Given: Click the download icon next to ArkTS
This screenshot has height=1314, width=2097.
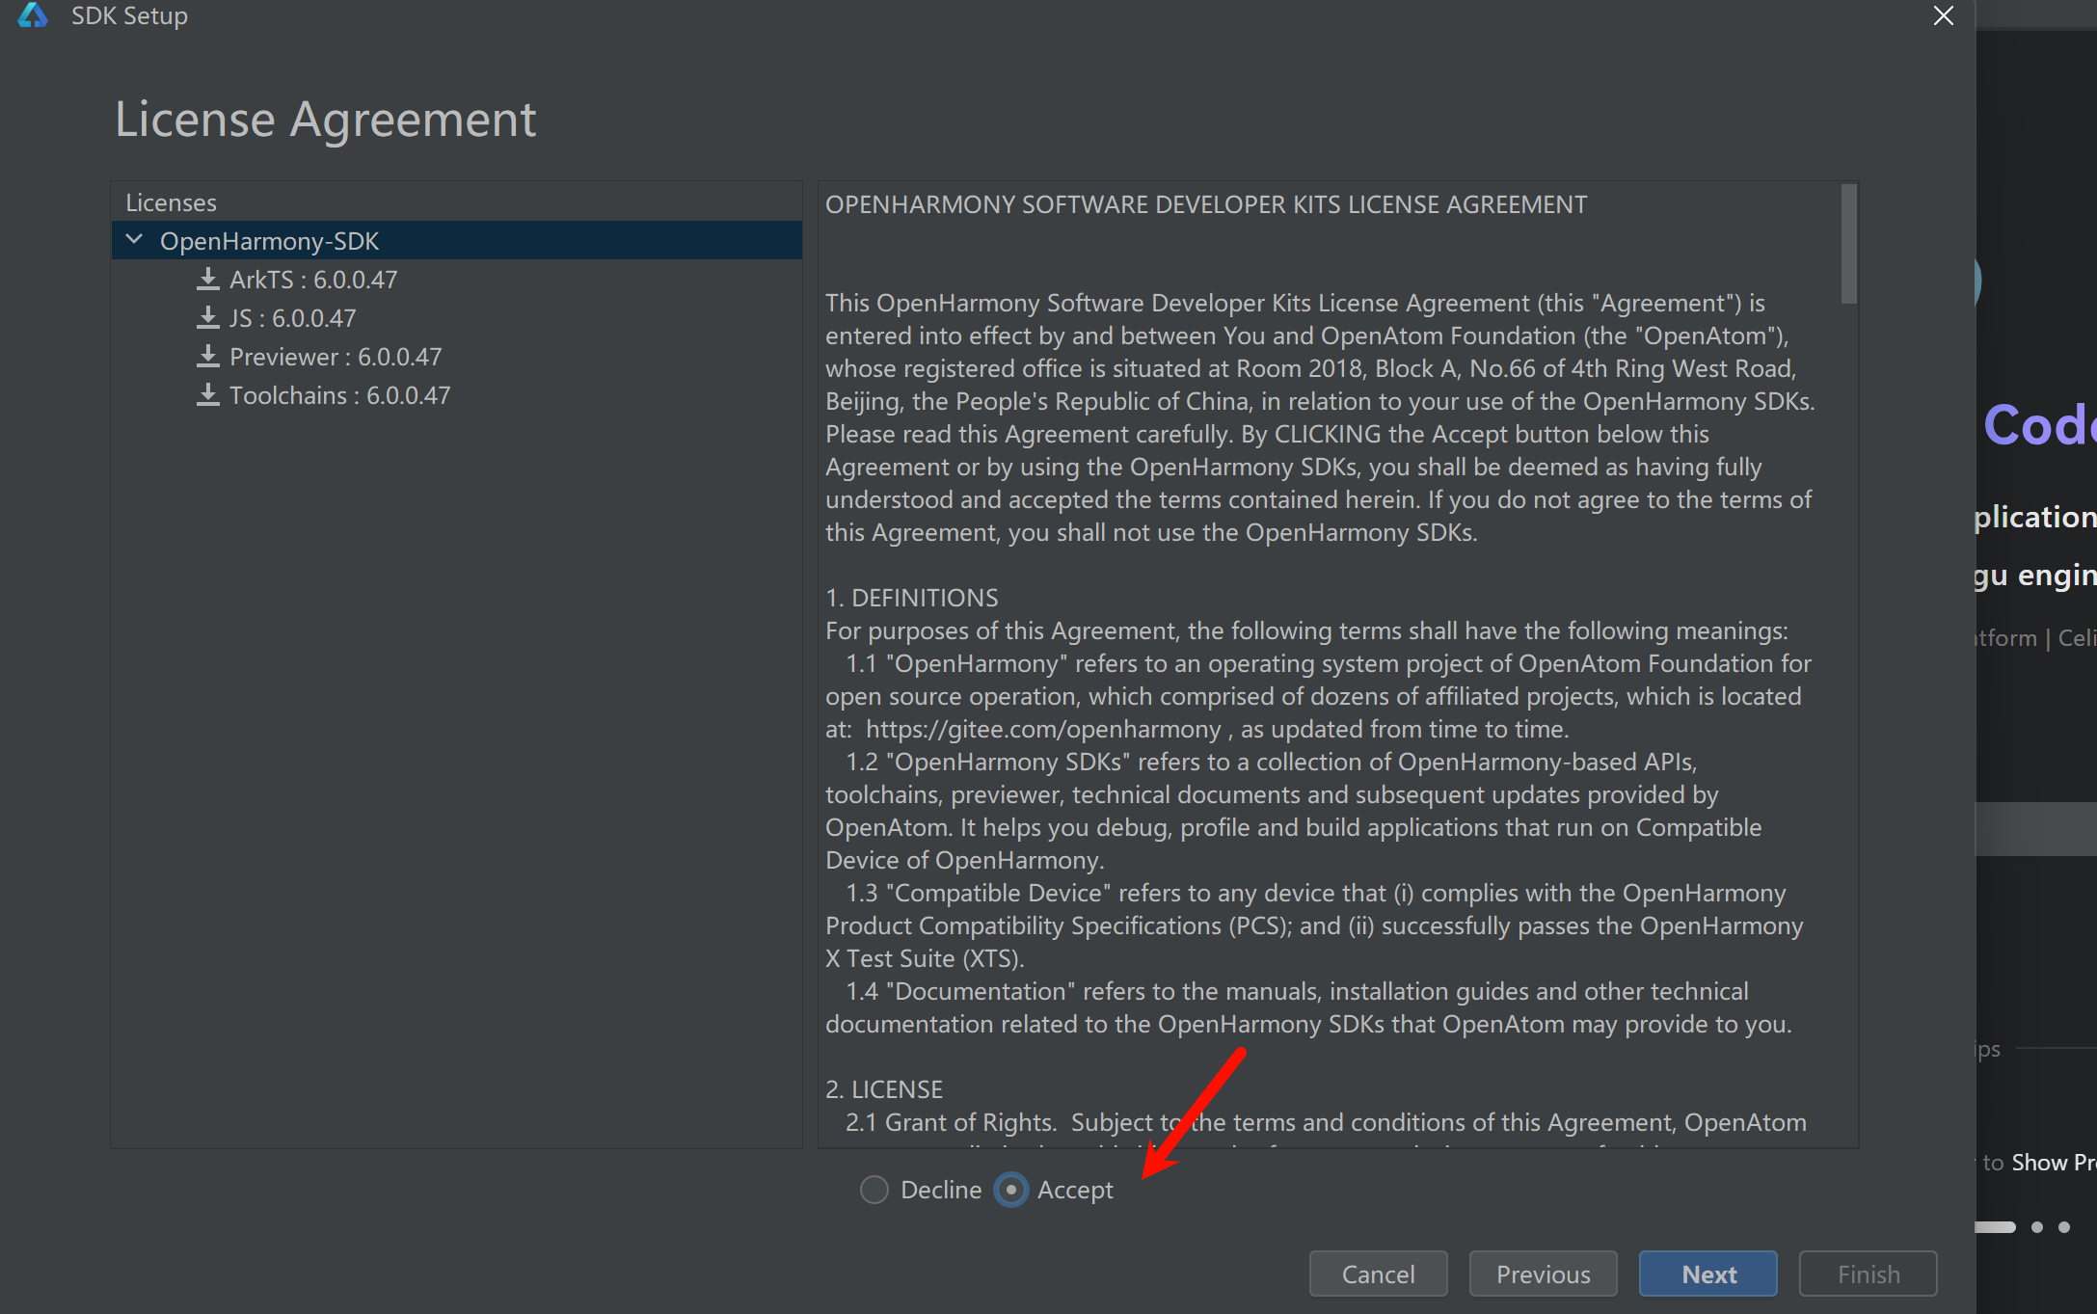Looking at the screenshot, I should click(207, 280).
